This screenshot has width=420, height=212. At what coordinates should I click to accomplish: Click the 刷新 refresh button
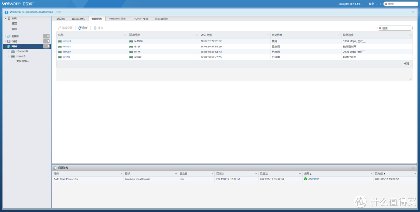[83, 28]
